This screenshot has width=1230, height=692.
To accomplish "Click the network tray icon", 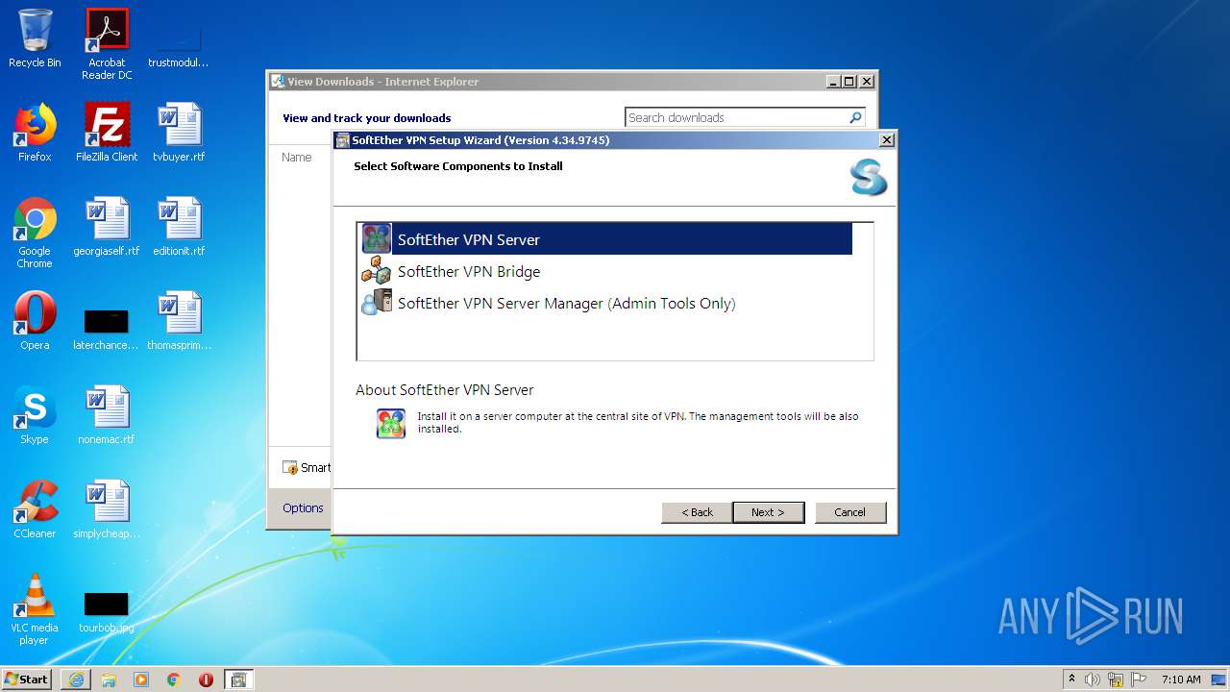I will click(1116, 680).
